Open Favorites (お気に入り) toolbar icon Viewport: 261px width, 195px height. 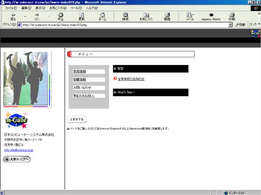[x=146, y=17]
